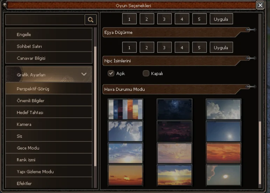Image resolution: width=270 pixels, height=193 pixels.
Task: Choose the dark starry night sky thumbnail
Action: point(174,109)
